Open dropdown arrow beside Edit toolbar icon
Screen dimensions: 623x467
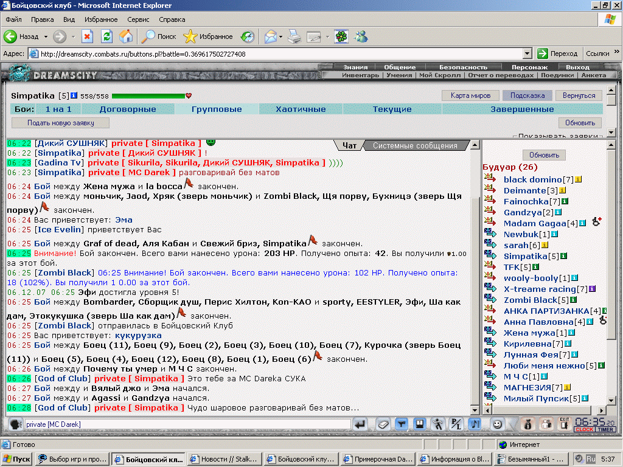pos(327,36)
